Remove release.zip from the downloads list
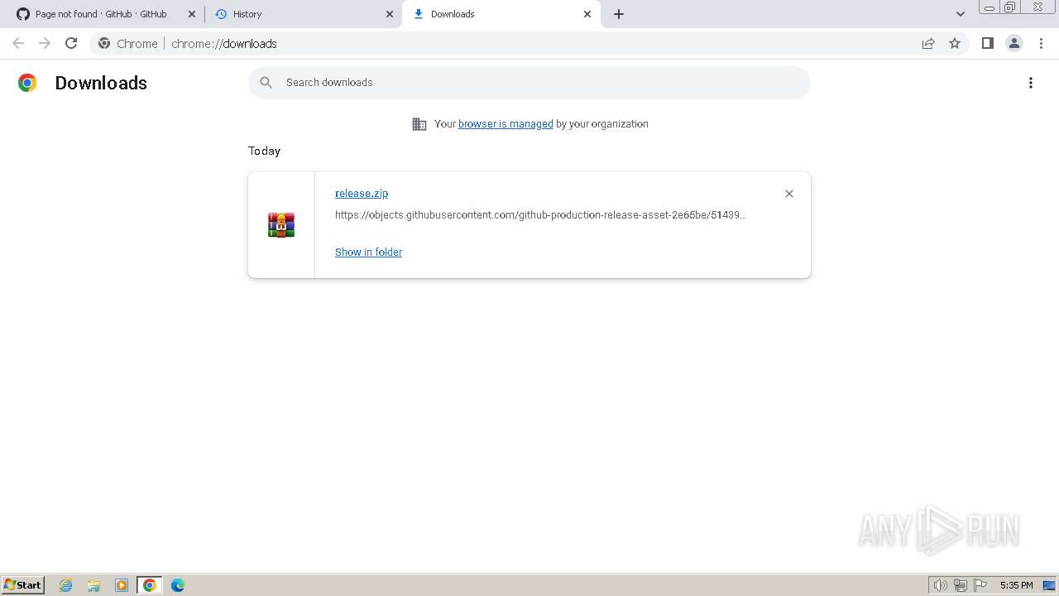Image resolution: width=1059 pixels, height=596 pixels. click(788, 194)
